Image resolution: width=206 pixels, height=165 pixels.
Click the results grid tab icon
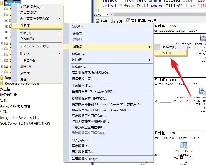tap(98, 21)
